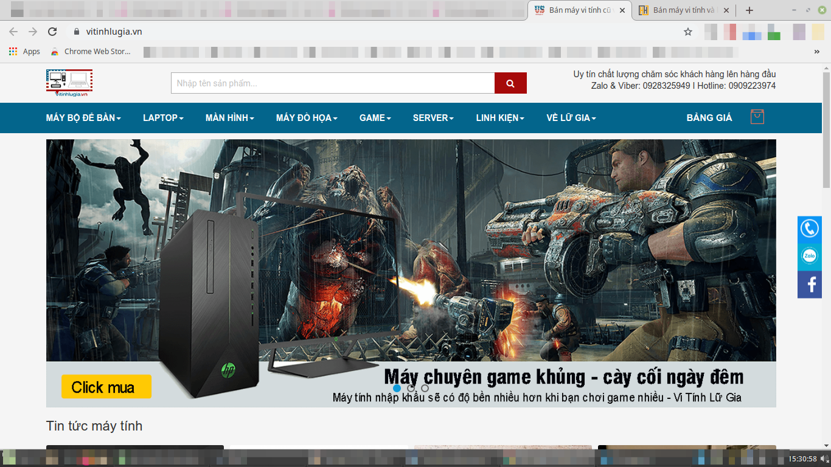The height and width of the screenshot is (467, 831).
Task: Click the clock showing 15:30:58
Action: (802, 458)
